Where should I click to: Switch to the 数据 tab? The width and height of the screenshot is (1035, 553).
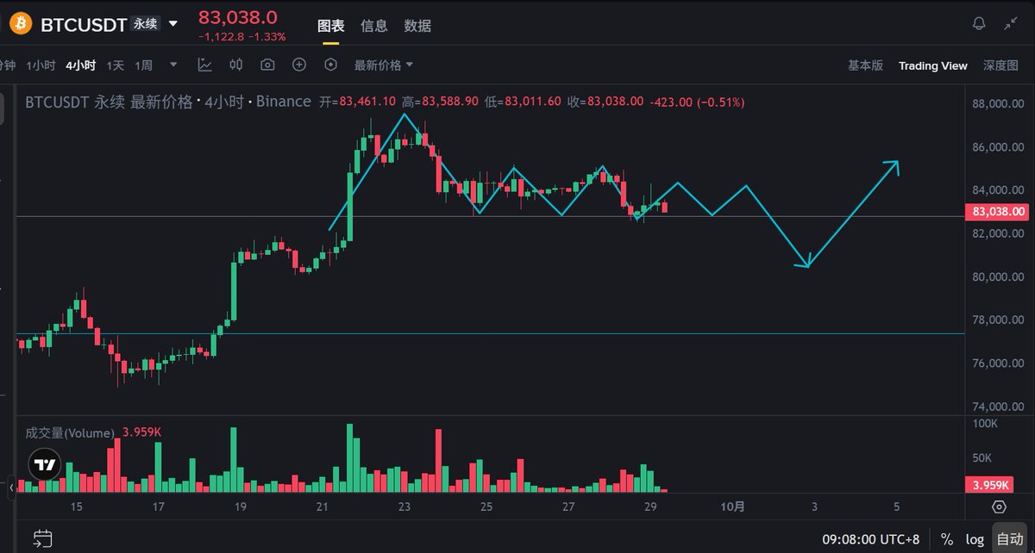point(417,26)
